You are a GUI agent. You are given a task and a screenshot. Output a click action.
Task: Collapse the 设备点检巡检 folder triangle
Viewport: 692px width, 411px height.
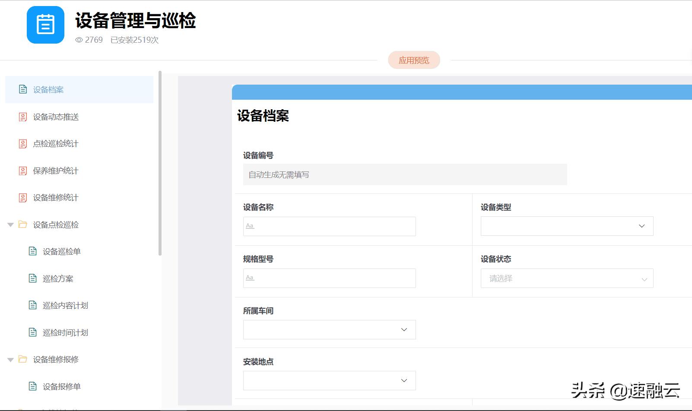click(10, 224)
